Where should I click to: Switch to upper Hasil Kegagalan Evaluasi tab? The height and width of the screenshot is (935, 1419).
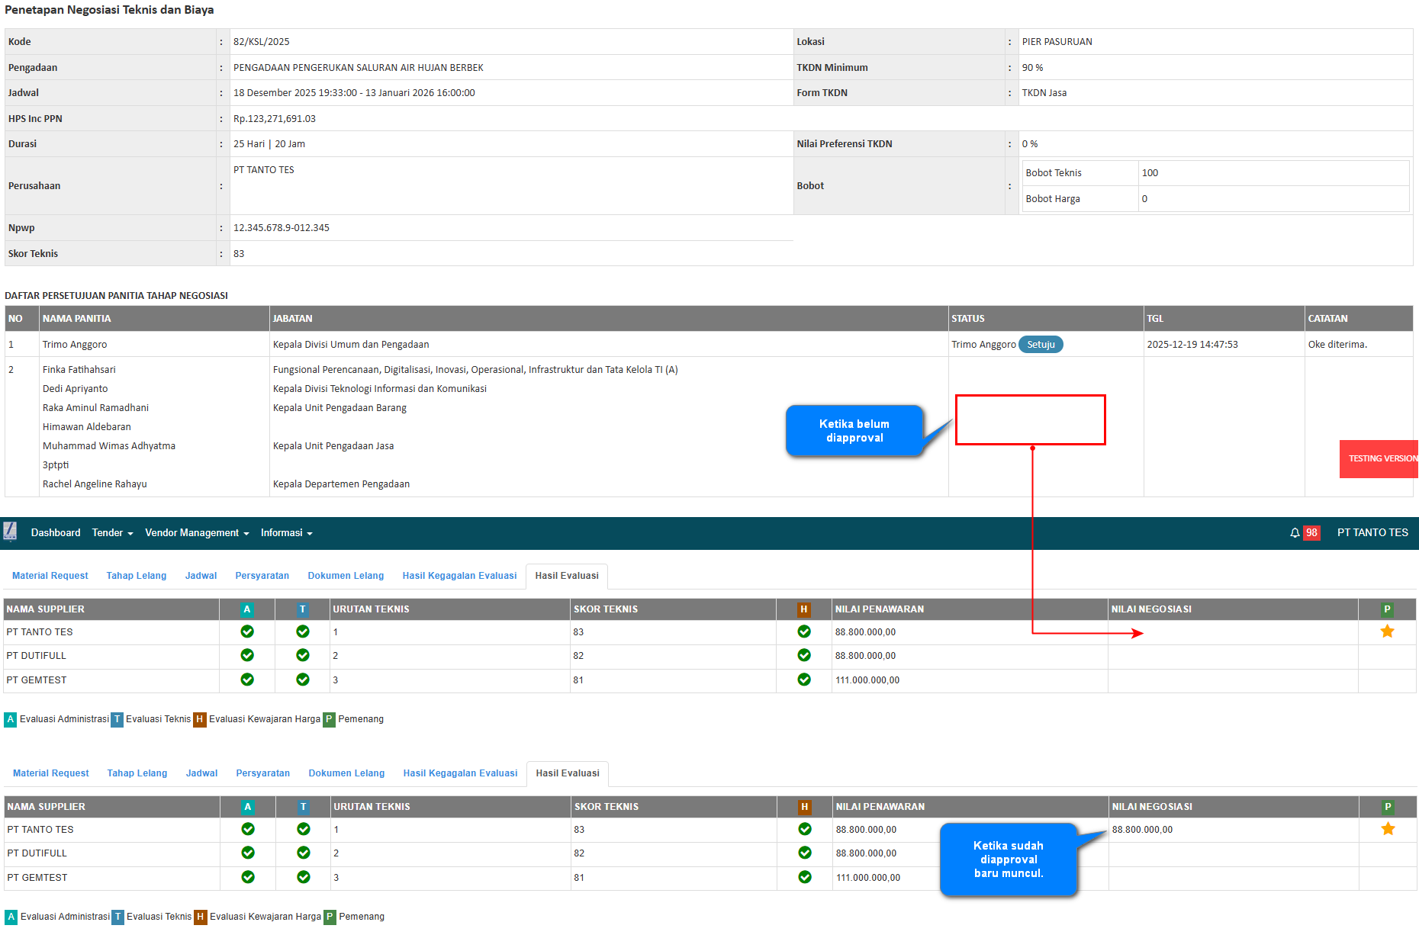[459, 576]
